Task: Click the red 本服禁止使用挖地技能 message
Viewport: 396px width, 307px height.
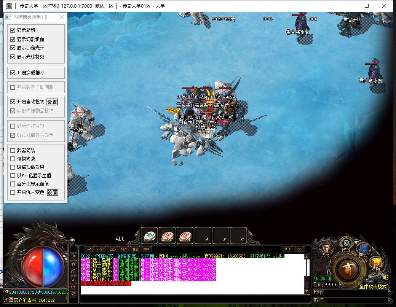Action: (x=106, y=283)
